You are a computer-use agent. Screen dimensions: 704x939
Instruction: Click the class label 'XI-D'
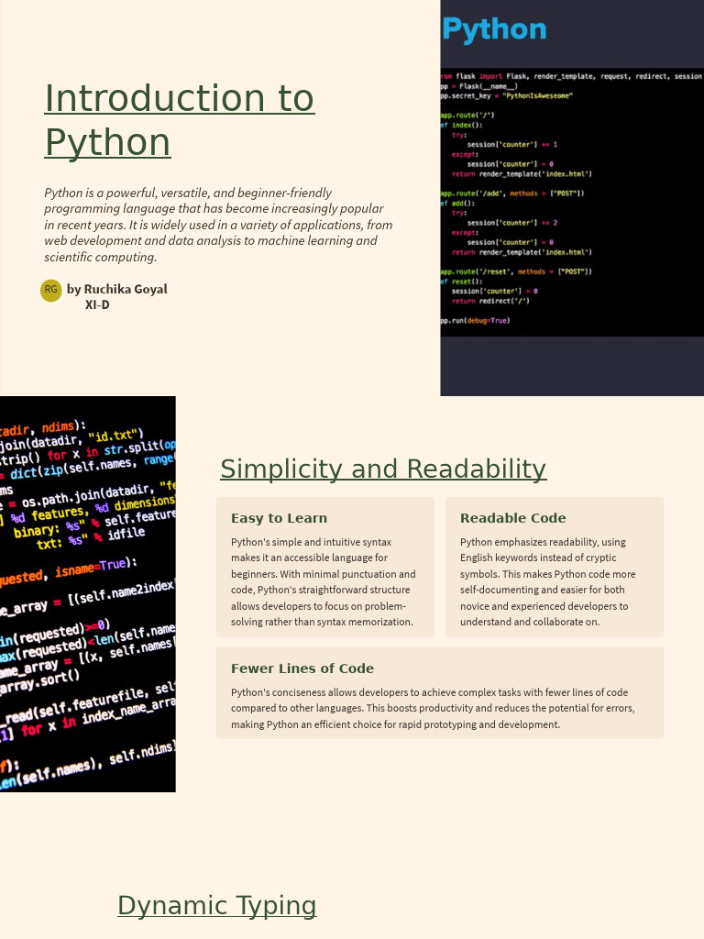pos(97,304)
